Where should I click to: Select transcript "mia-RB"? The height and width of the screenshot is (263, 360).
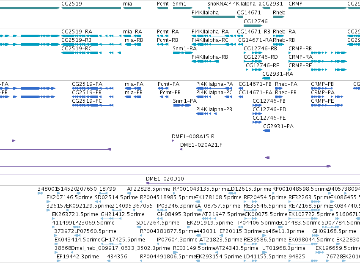(134, 40)
